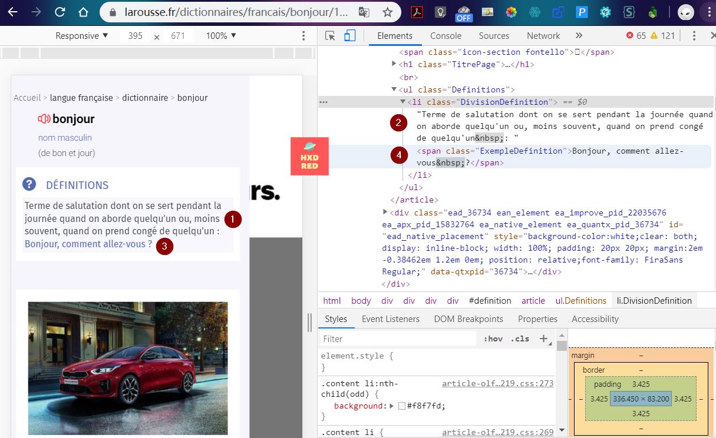
Task: Open the Event Listeners tab
Action: click(x=390, y=319)
